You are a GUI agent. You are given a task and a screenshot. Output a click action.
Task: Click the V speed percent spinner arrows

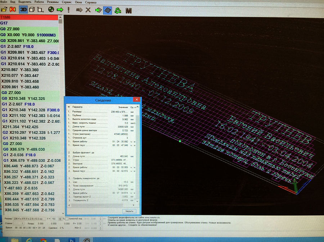pos(60,219)
